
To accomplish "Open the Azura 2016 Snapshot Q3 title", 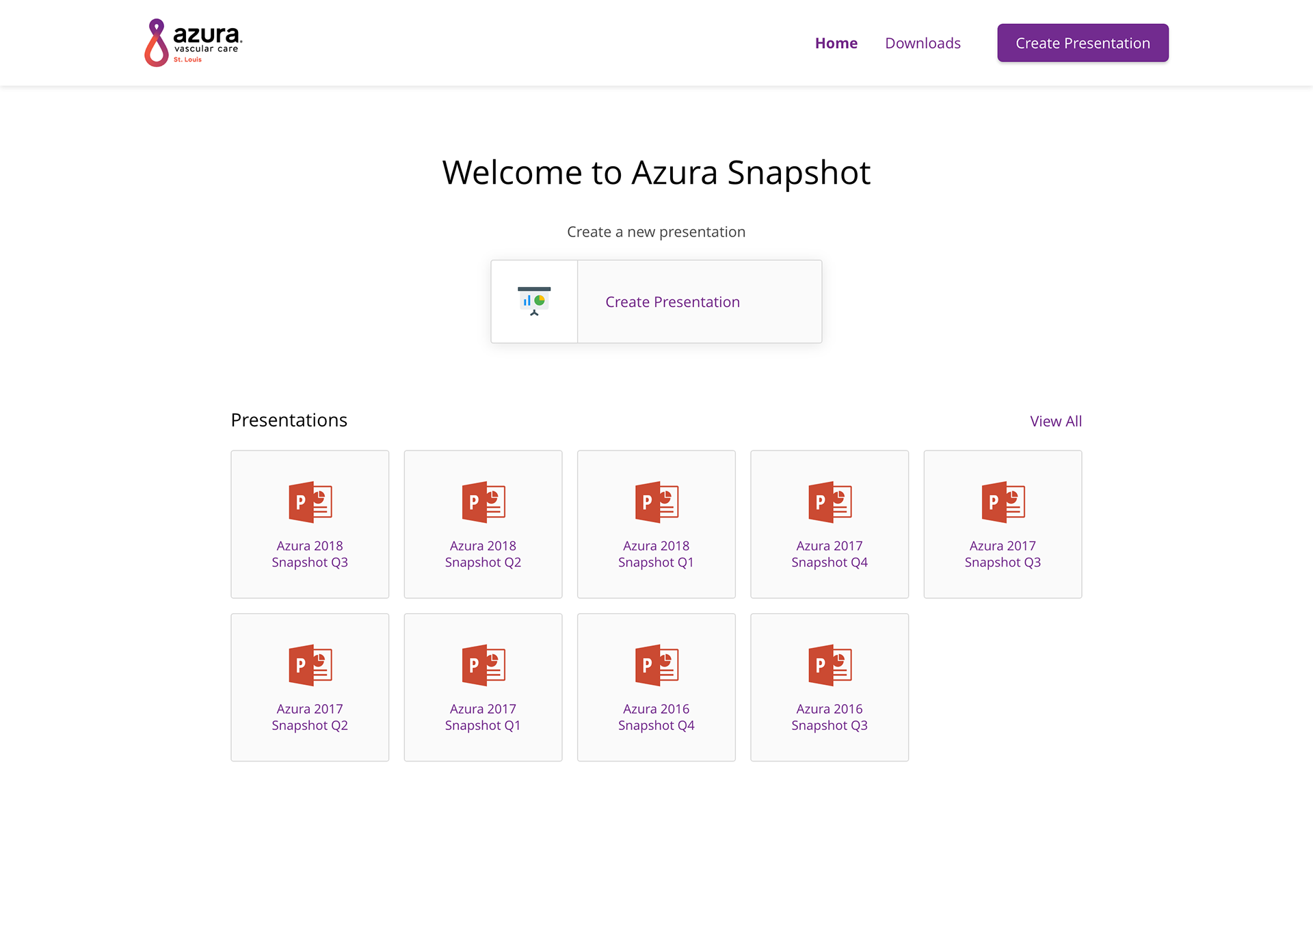I will pyautogui.click(x=830, y=717).
